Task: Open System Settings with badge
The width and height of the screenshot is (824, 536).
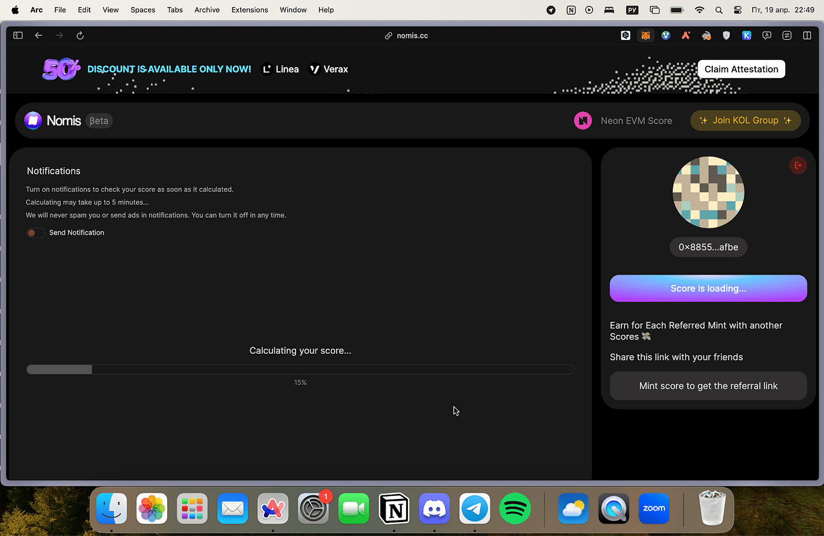Action: tap(313, 508)
